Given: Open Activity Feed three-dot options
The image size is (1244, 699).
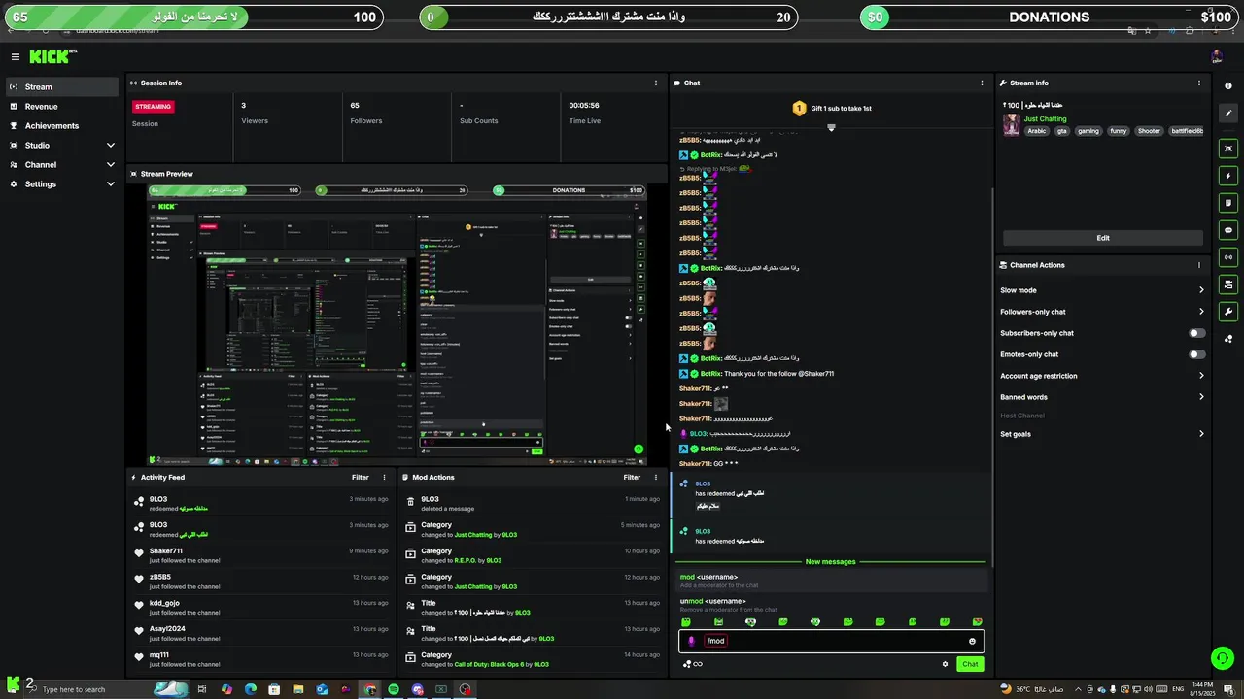Looking at the screenshot, I should tap(384, 478).
